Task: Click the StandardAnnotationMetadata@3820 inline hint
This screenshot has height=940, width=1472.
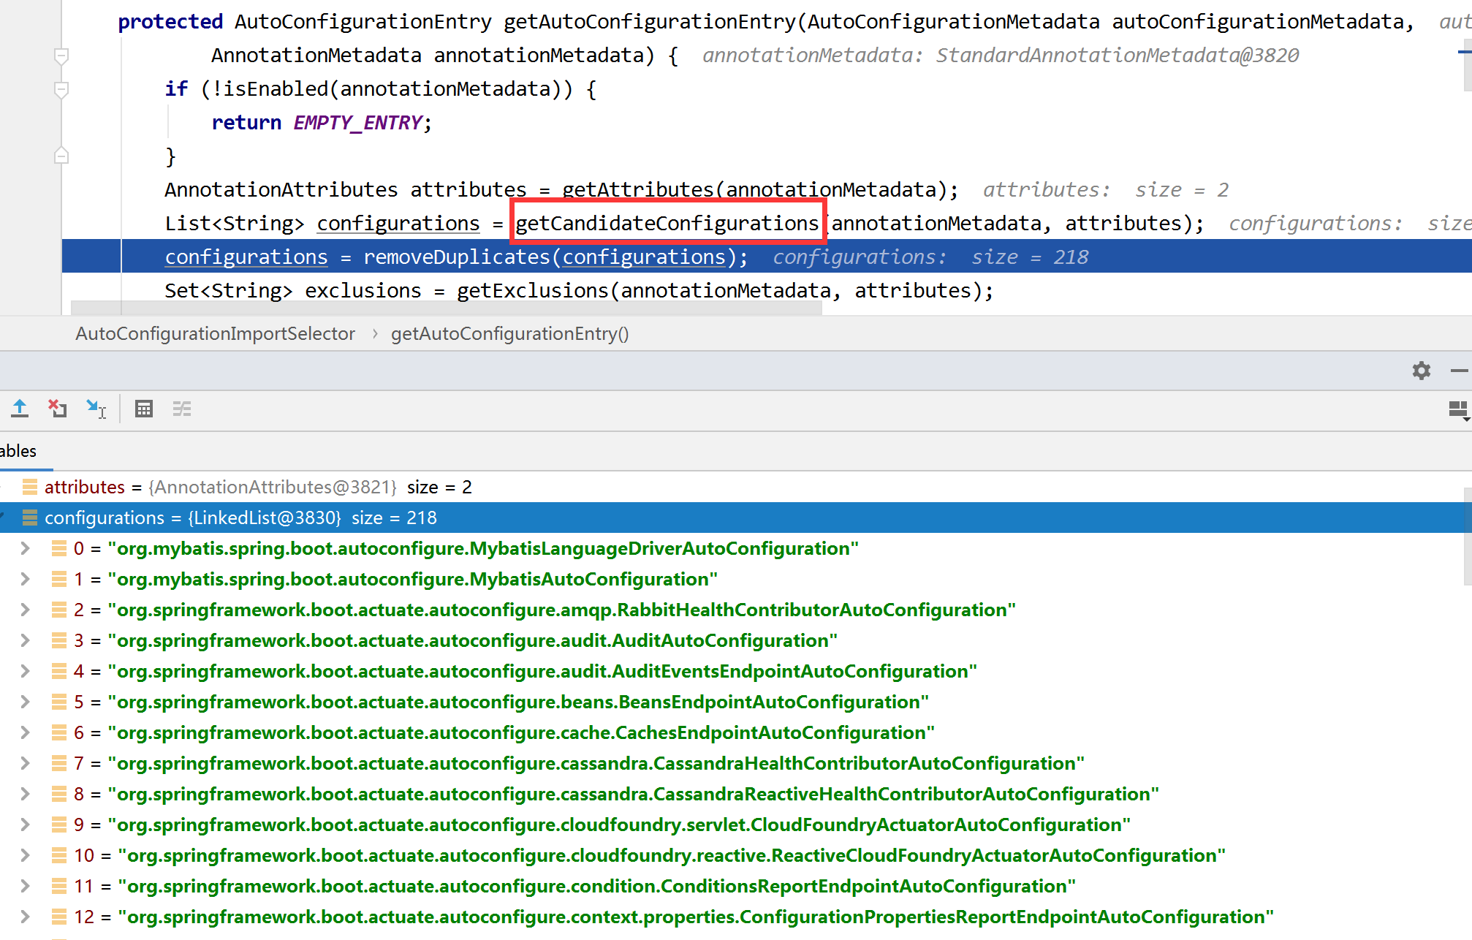Action: coord(1118,56)
